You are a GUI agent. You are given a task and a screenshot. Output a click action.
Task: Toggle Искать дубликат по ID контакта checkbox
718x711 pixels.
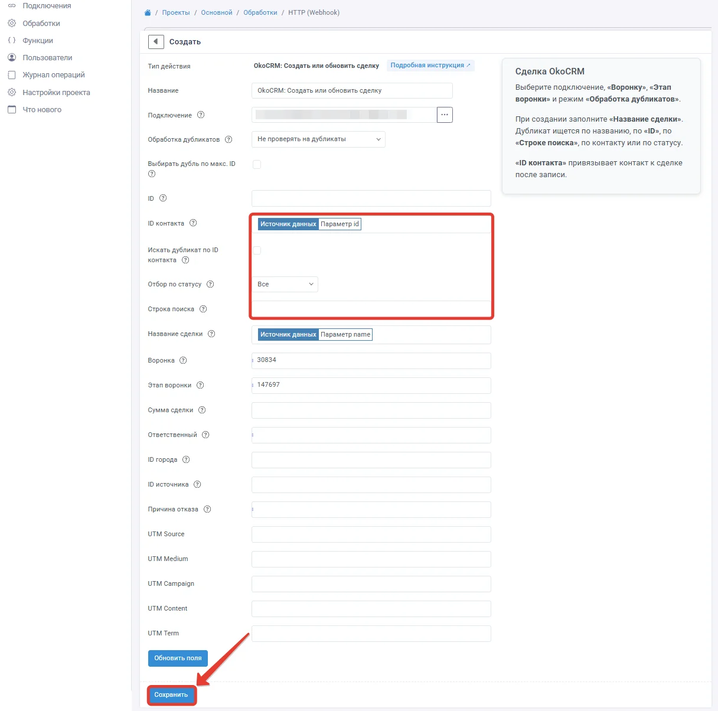tap(257, 250)
